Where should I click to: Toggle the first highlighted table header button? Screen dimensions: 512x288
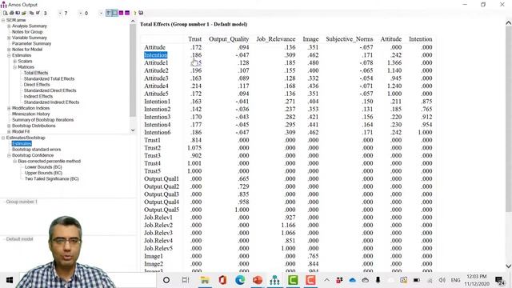click(x=109, y=13)
